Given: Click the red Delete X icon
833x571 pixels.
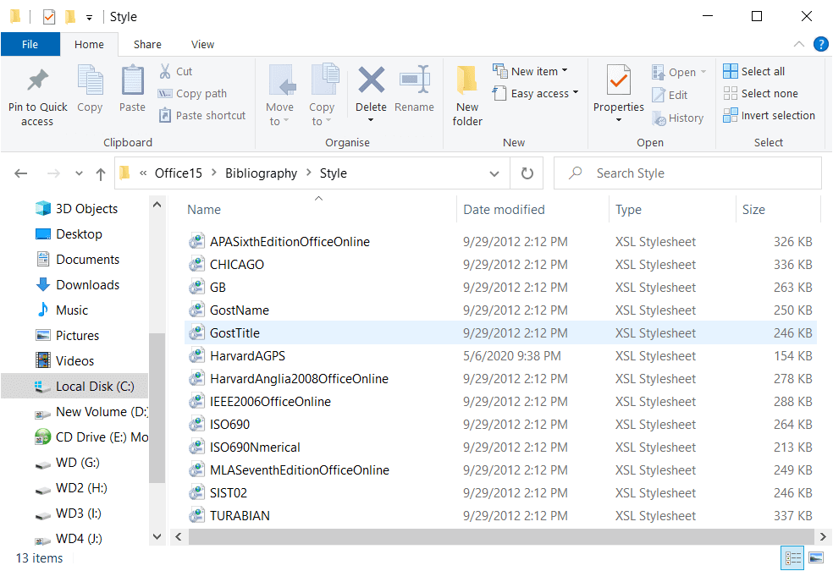Looking at the screenshot, I should 371,80.
